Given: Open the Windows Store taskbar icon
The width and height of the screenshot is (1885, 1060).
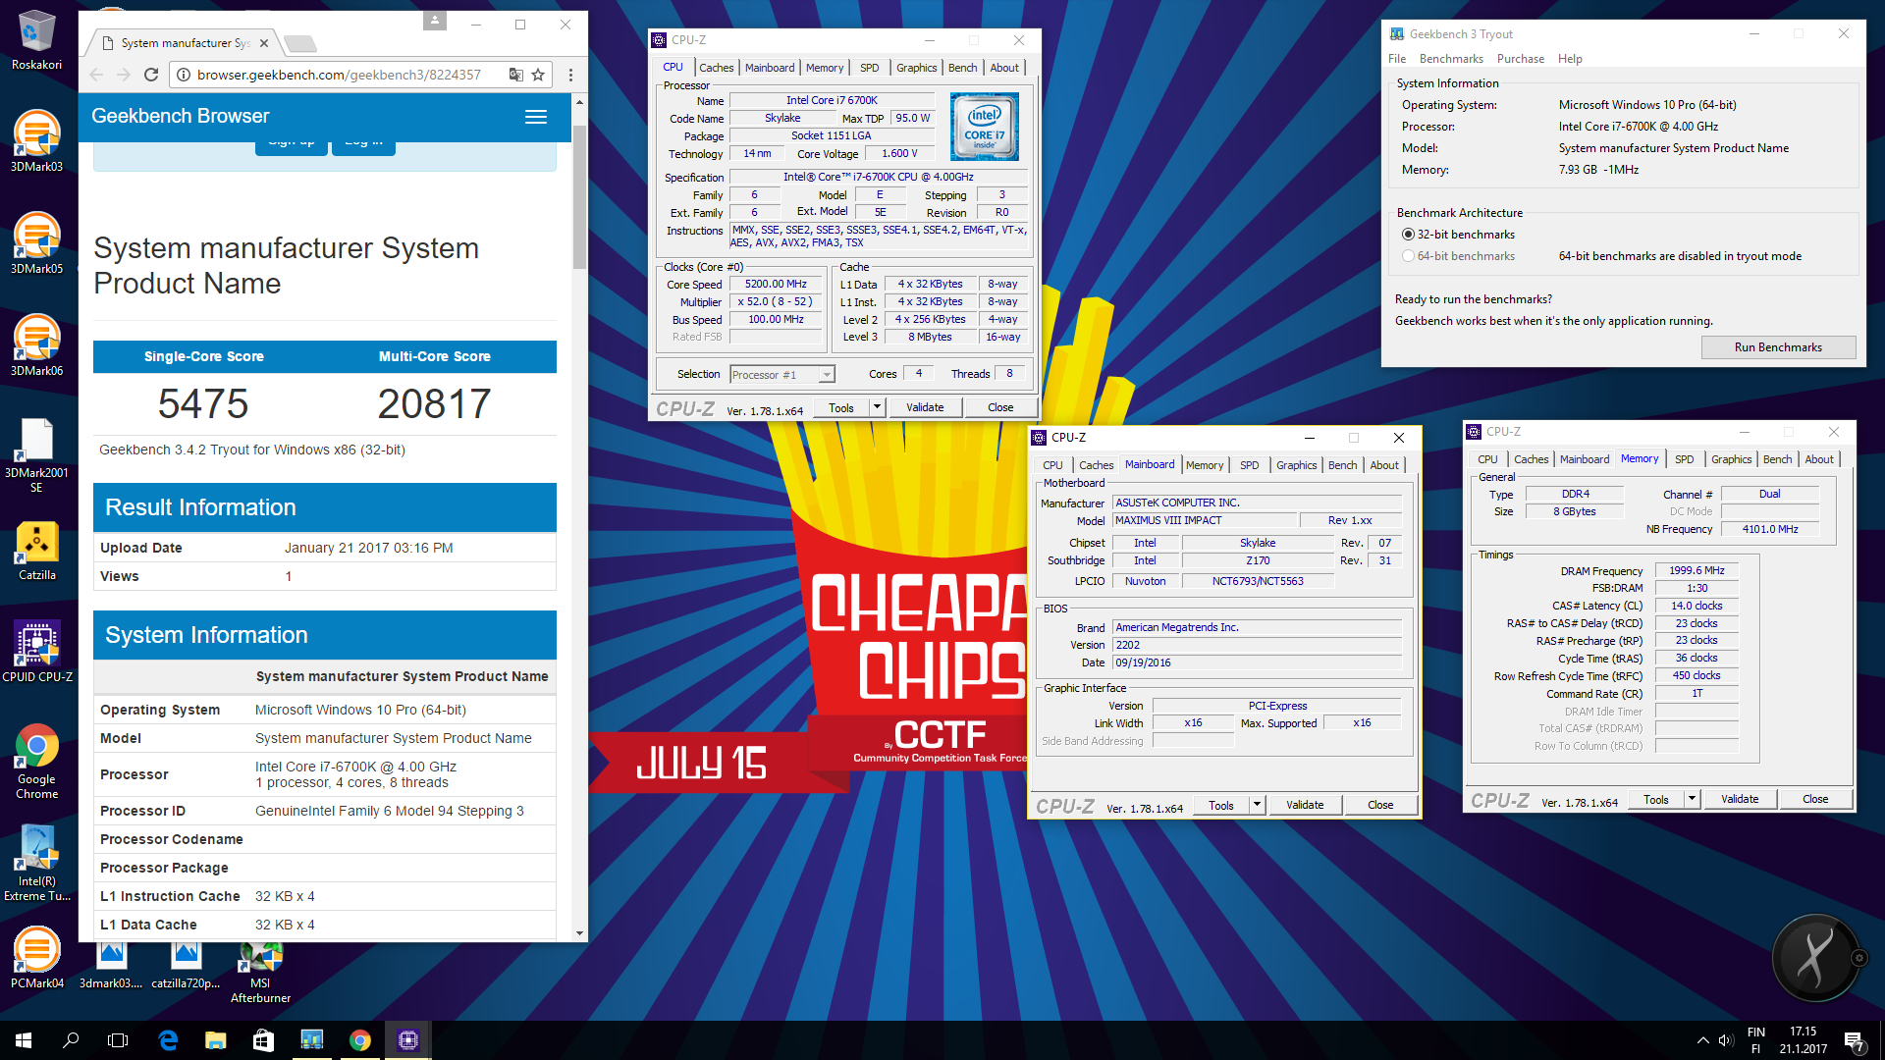Looking at the screenshot, I should coord(263,1040).
